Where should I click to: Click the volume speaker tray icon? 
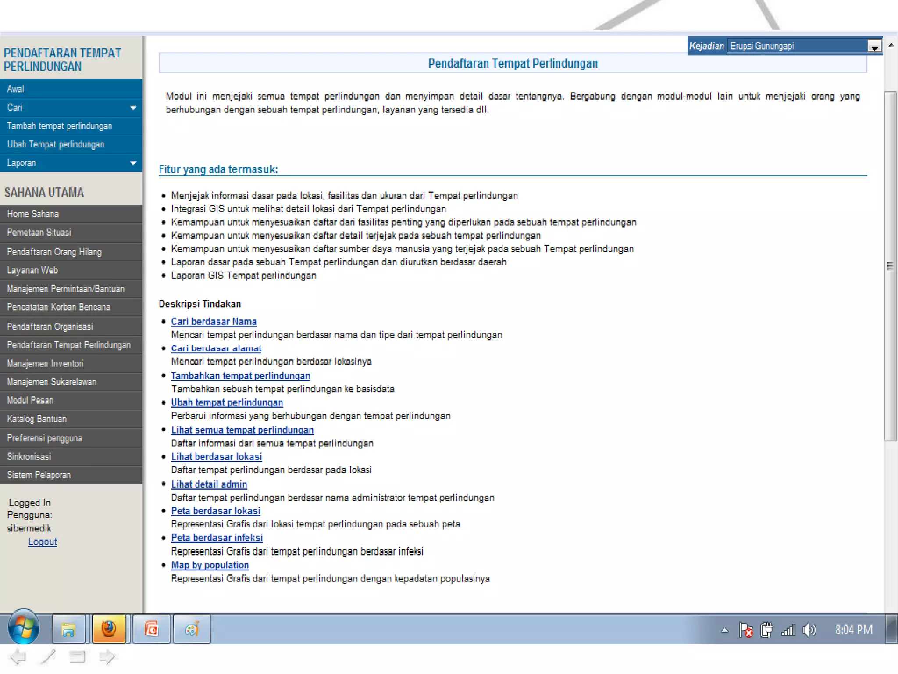pos(808,630)
